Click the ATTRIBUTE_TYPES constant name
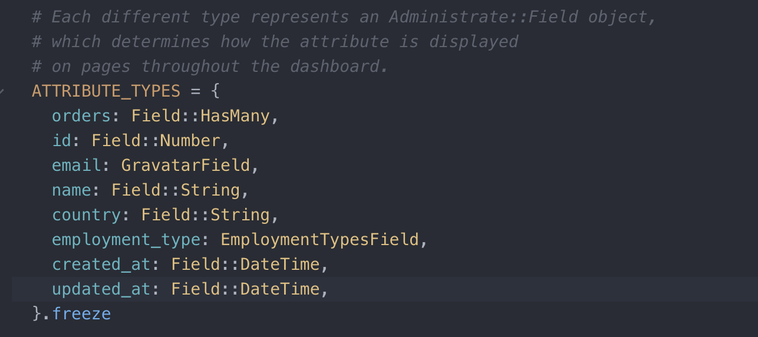758x337 pixels. click(106, 91)
